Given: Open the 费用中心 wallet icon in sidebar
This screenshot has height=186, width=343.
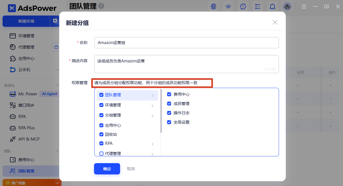Looking at the screenshot, I should (13, 160).
